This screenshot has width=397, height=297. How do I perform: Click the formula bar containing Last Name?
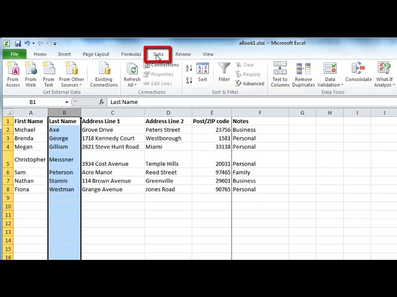(252, 102)
